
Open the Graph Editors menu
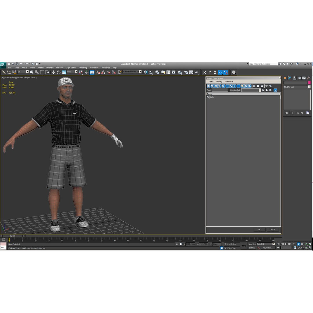tap(71, 68)
